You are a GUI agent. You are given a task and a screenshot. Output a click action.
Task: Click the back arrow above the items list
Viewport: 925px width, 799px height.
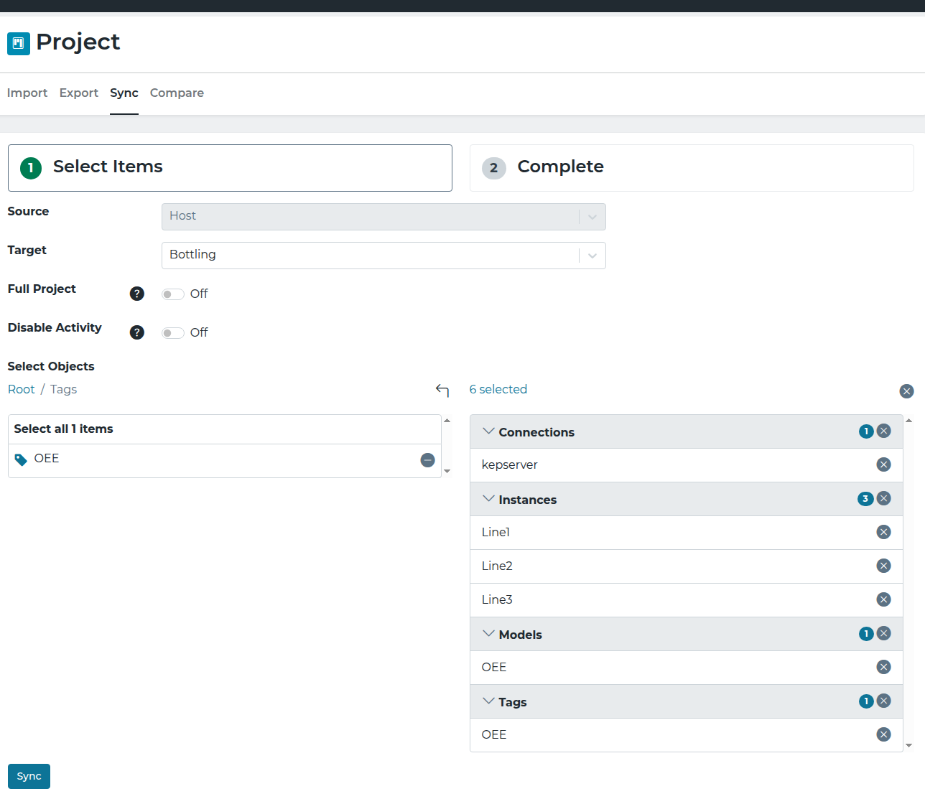442,391
